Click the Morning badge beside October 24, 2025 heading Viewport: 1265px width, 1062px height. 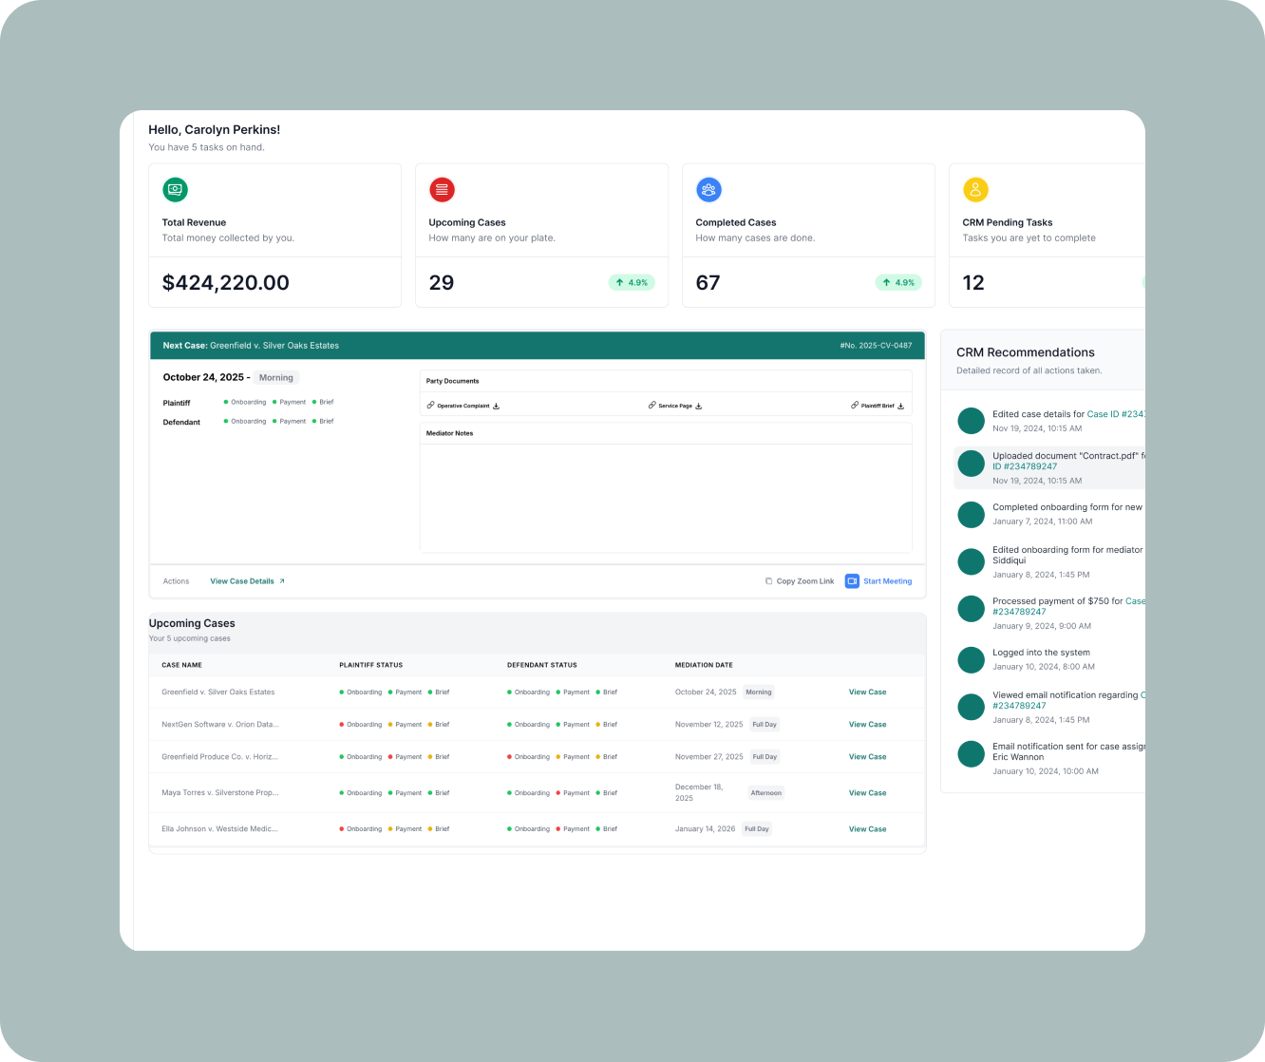pos(276,377)
